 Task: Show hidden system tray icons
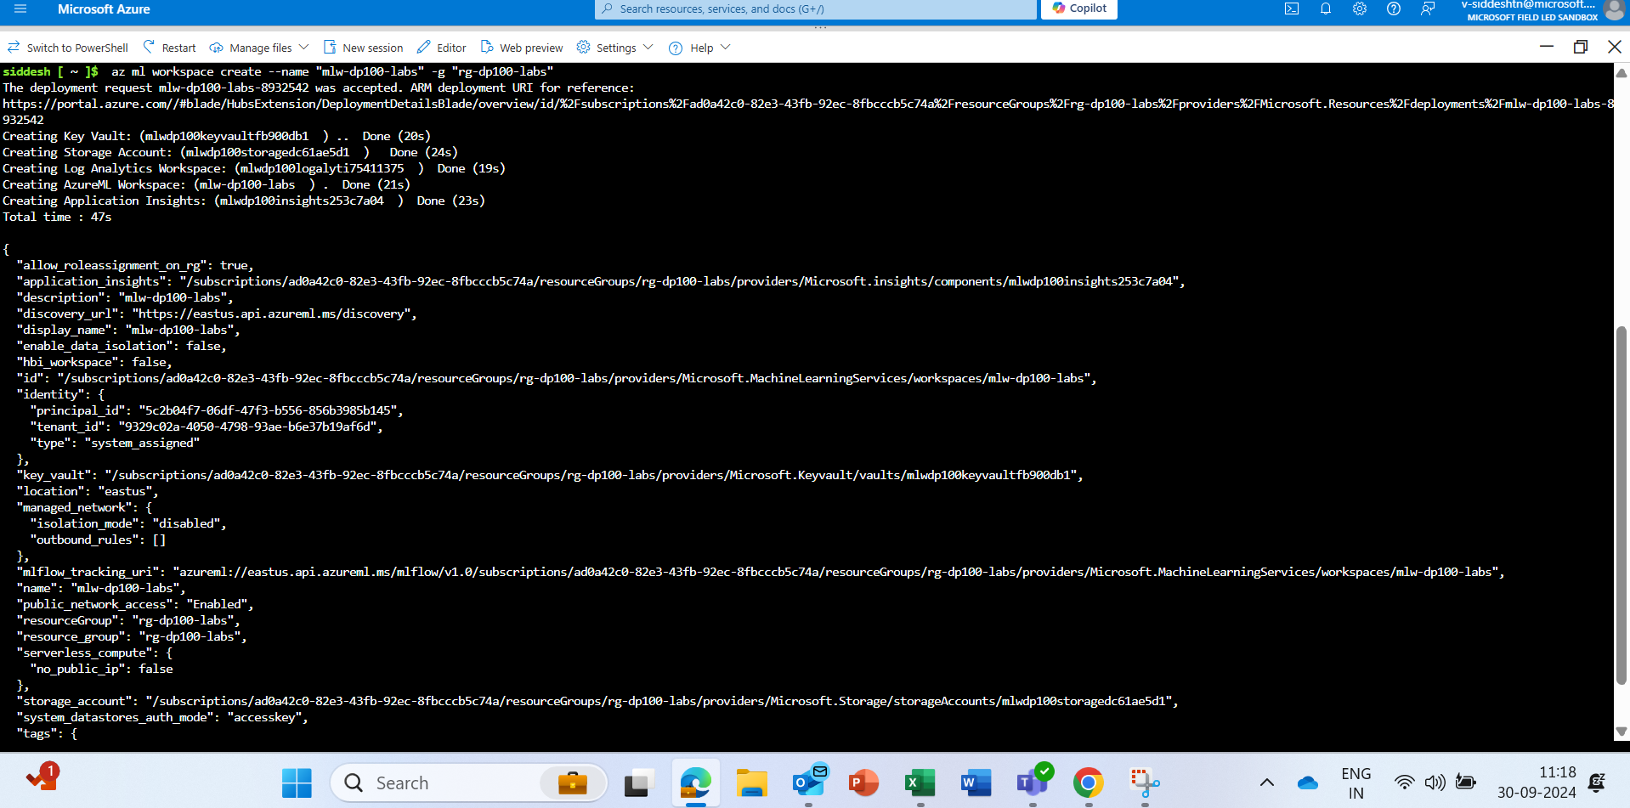1266,783
